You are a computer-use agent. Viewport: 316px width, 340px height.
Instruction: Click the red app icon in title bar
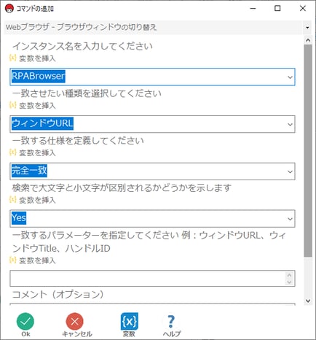9,9
